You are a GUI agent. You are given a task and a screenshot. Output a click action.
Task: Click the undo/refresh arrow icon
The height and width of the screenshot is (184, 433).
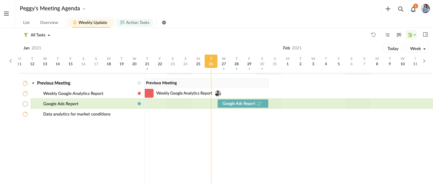coord(373,35)
